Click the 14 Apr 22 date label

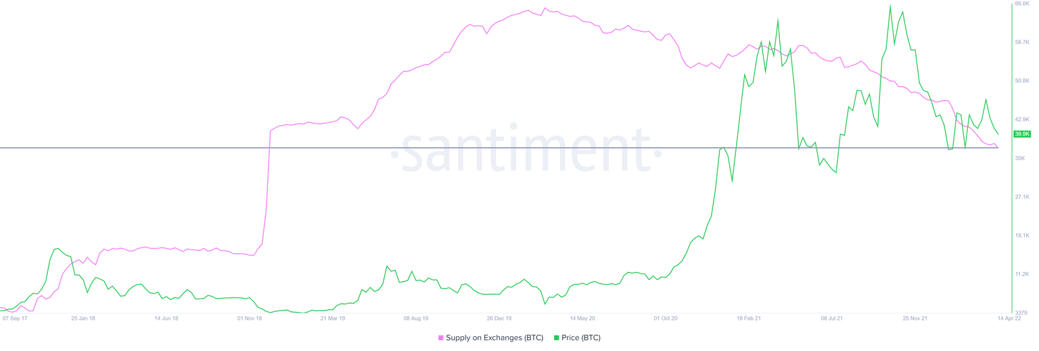pos(1010,318)
